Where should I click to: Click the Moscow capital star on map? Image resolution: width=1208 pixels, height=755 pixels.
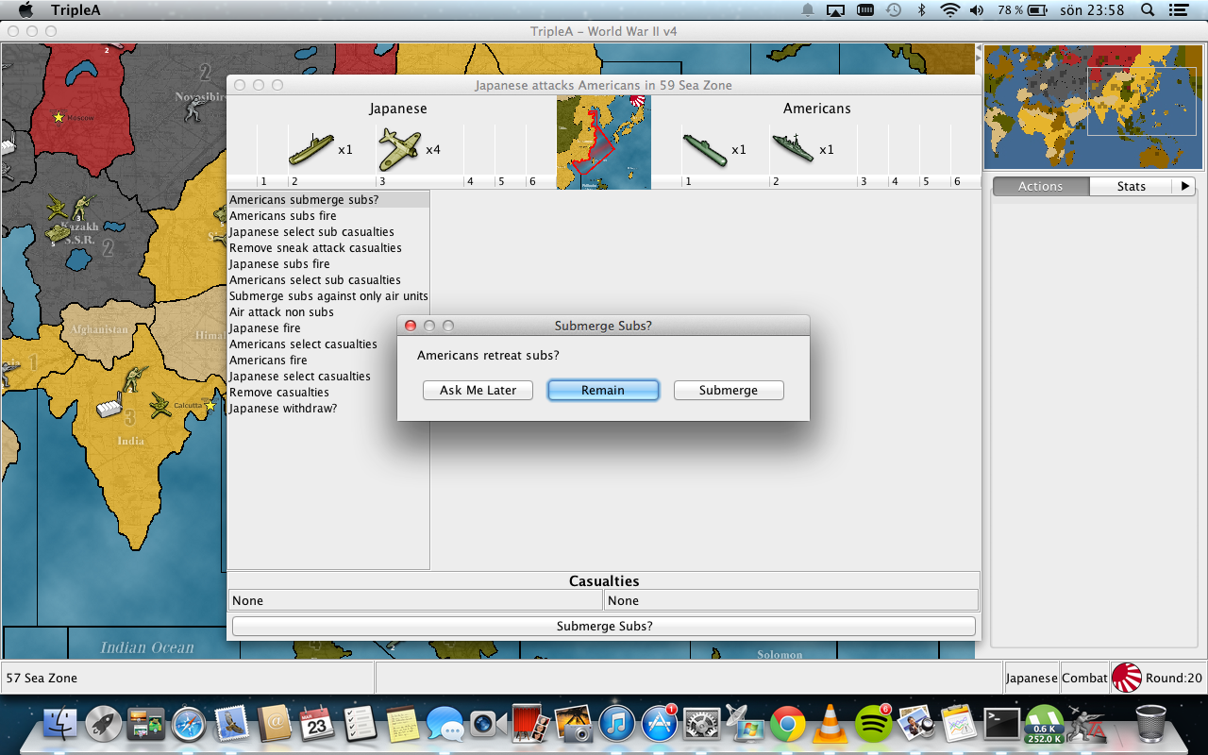coord(59,117)
